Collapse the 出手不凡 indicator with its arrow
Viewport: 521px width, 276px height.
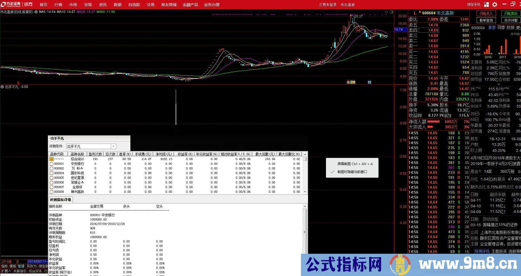[2, 87]
